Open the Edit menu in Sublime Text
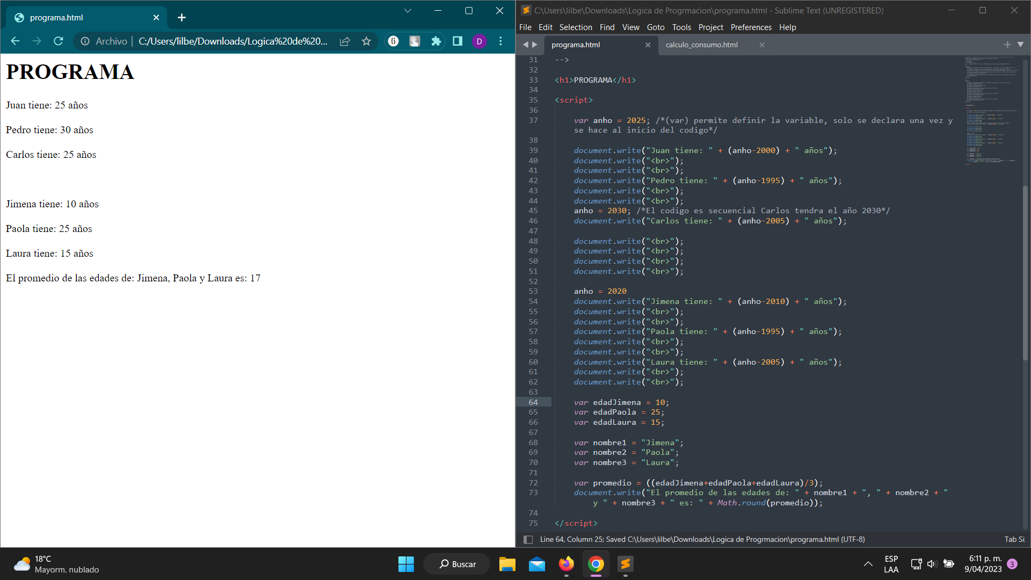 546,27
